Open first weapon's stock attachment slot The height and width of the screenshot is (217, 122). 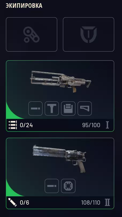coord(85,109)
